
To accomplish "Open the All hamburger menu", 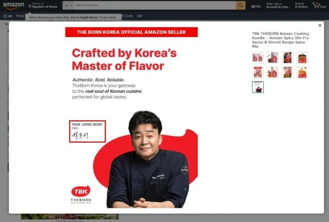I will pyautogui.click(x=8, y=16).
